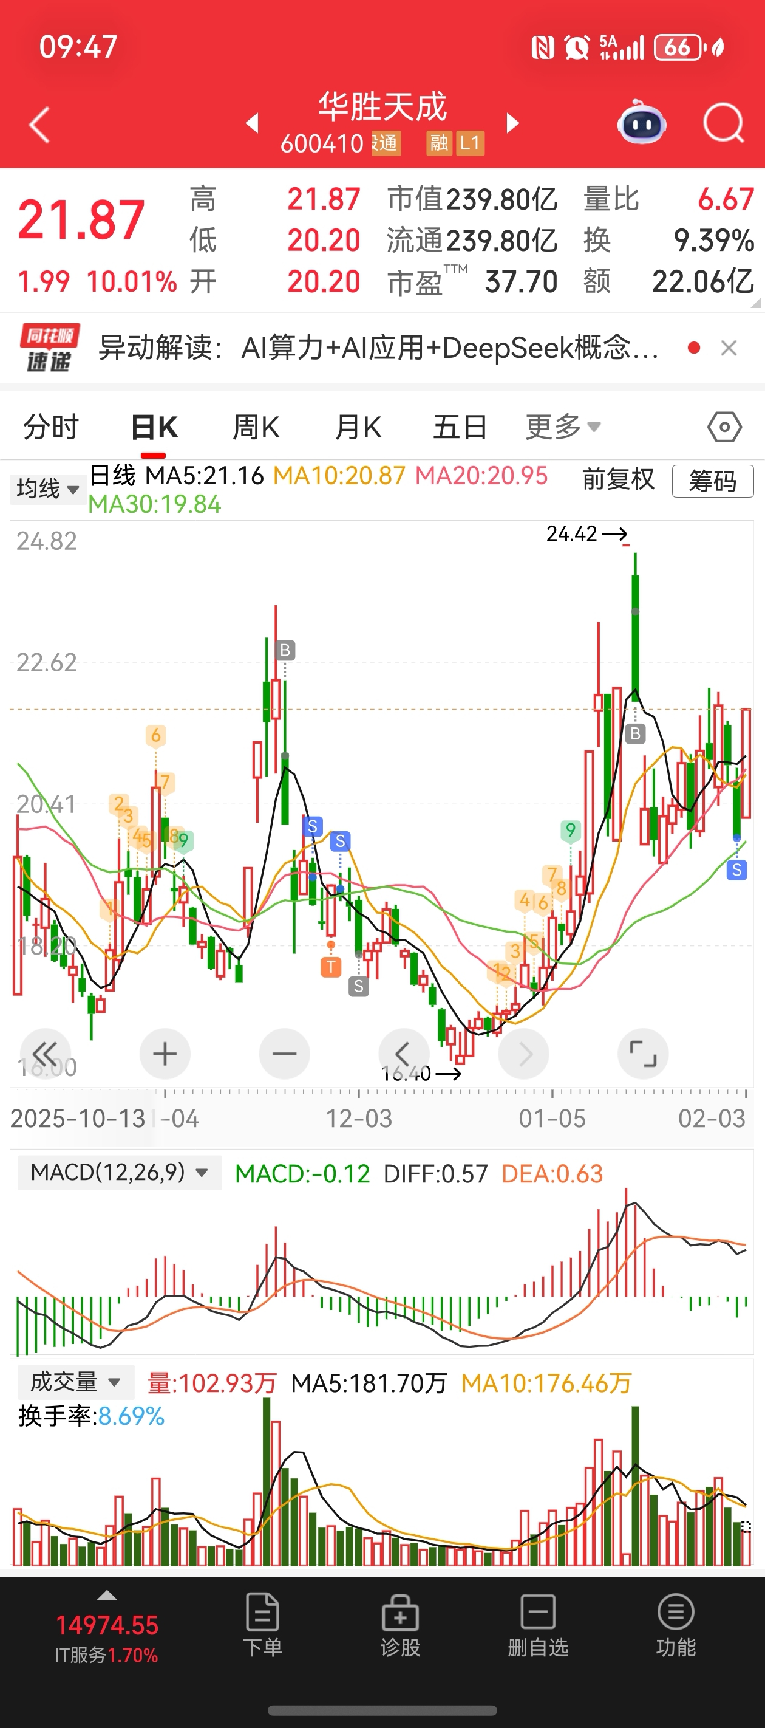Jump to earliest data with double-left arrow
The height and width of the screenshot is (1728, 765).
click(x=46, y=1054)
